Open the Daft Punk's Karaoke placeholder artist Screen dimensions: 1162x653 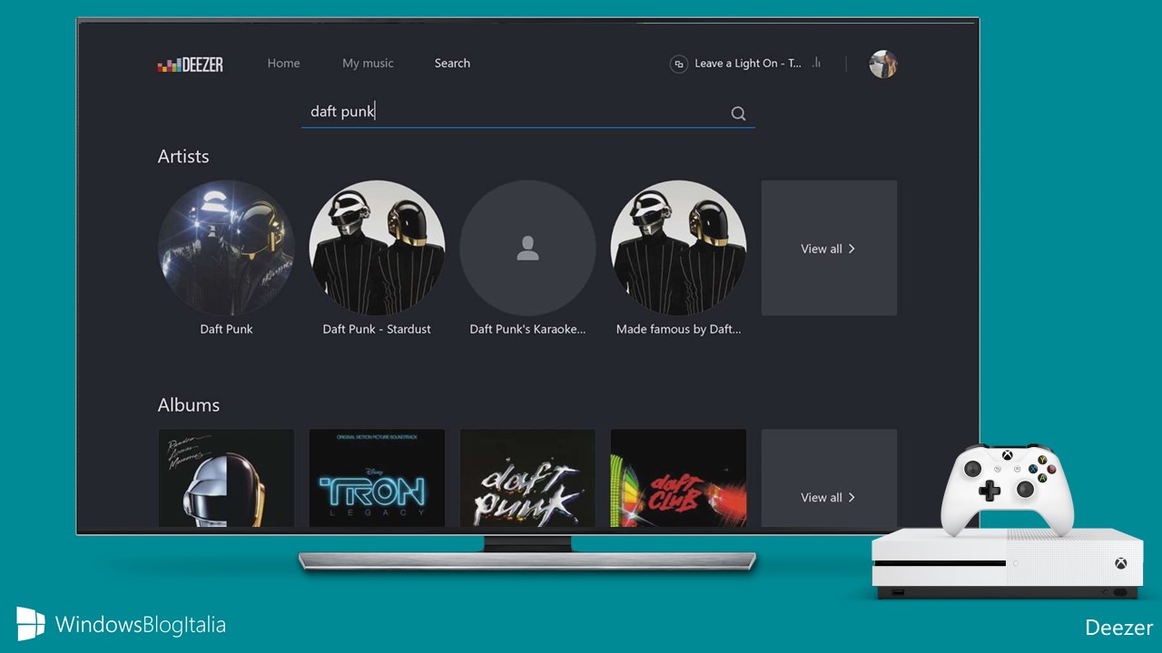pos(527,248)
